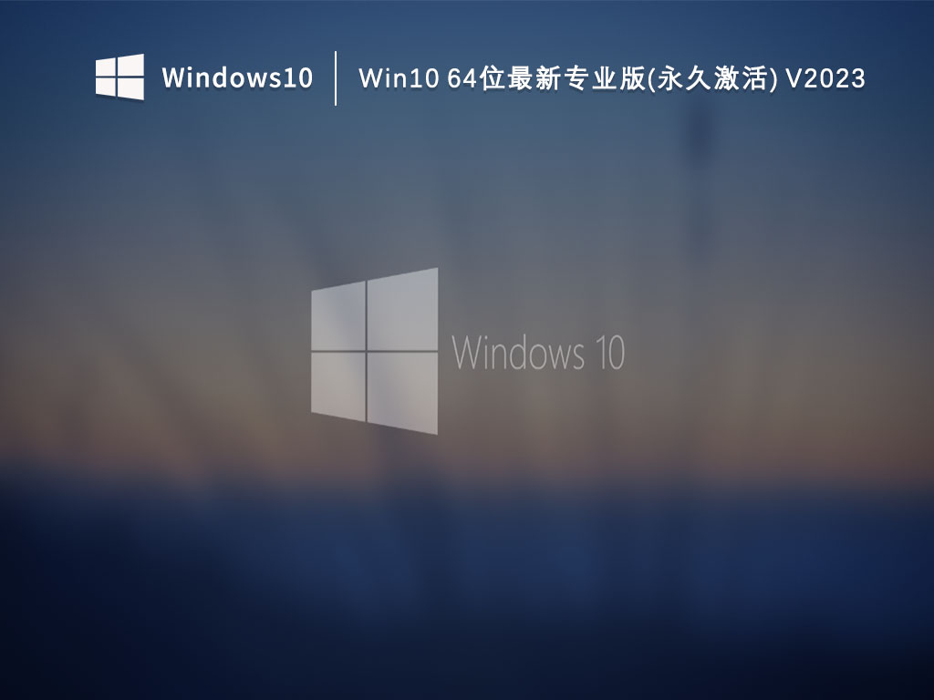Viewport: 934px width, 700px height.
Task: Click the small Windows flag beside the wordmark
Action: [x=119, y=76]
